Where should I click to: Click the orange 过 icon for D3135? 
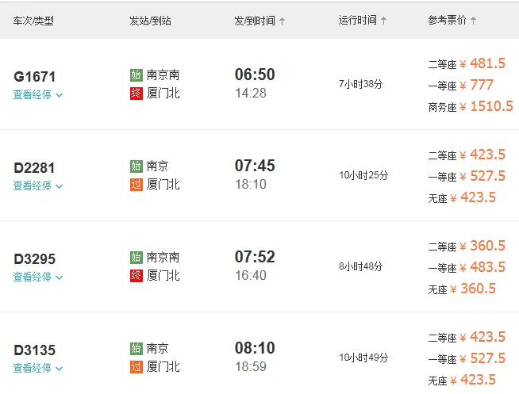tap(136, 367)
